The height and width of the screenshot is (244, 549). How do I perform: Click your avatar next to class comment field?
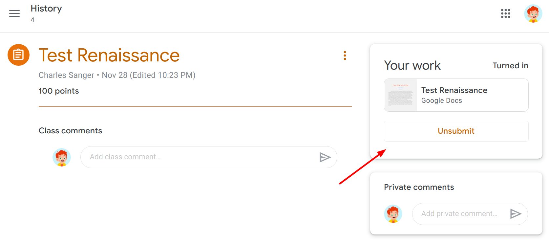(x=62, y=157)
